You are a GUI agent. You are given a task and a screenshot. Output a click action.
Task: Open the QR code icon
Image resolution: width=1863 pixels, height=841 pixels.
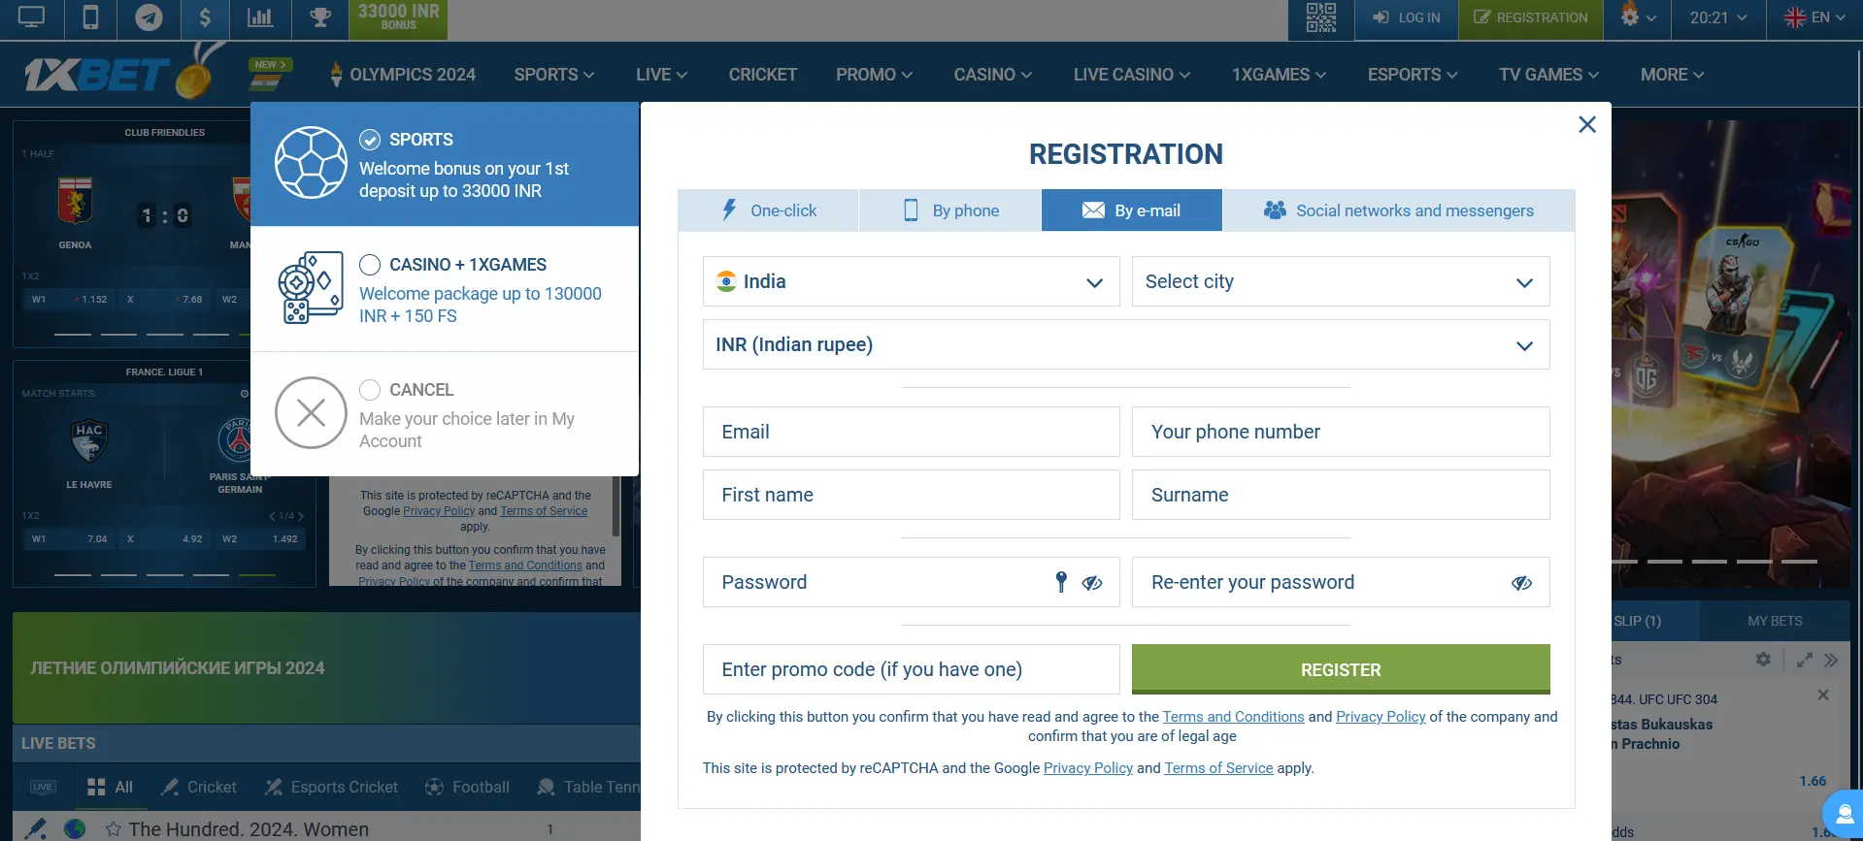[1320, 18]
